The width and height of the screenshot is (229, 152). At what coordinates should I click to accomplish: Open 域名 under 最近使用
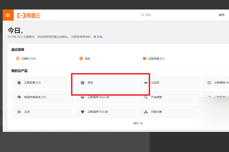coord(87,59)
